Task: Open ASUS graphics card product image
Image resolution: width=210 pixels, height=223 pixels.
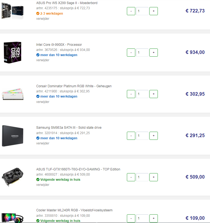Action: pos(12,177)
